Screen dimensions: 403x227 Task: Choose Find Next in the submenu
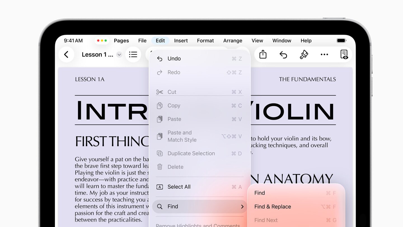coord(296,220)
